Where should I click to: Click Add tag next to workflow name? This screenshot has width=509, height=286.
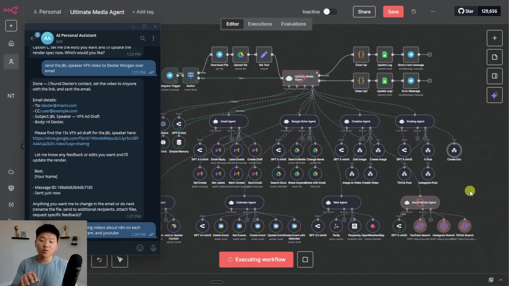(x=143, y=12)
